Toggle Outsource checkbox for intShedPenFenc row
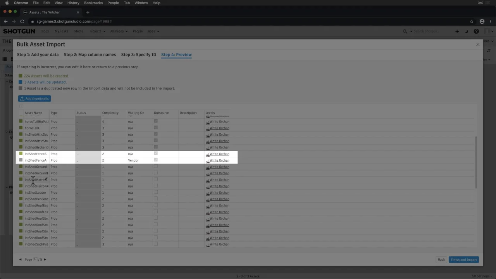Screen dimensions: 496x279 156,199
